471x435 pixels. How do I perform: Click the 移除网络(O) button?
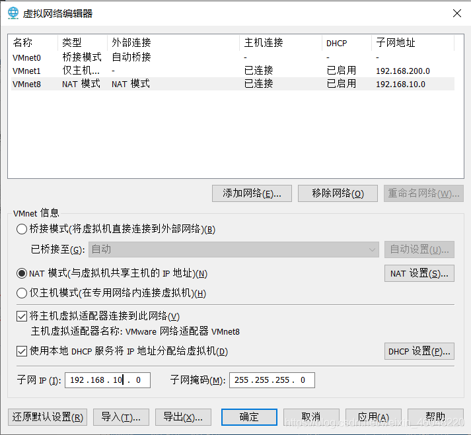pos(338,193)
